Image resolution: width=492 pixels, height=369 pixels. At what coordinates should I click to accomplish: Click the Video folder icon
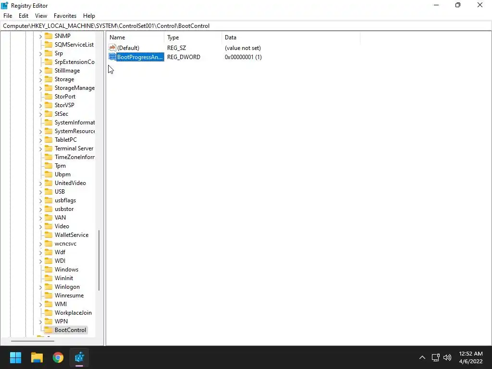pyautogui.click(x=49, y=226)
